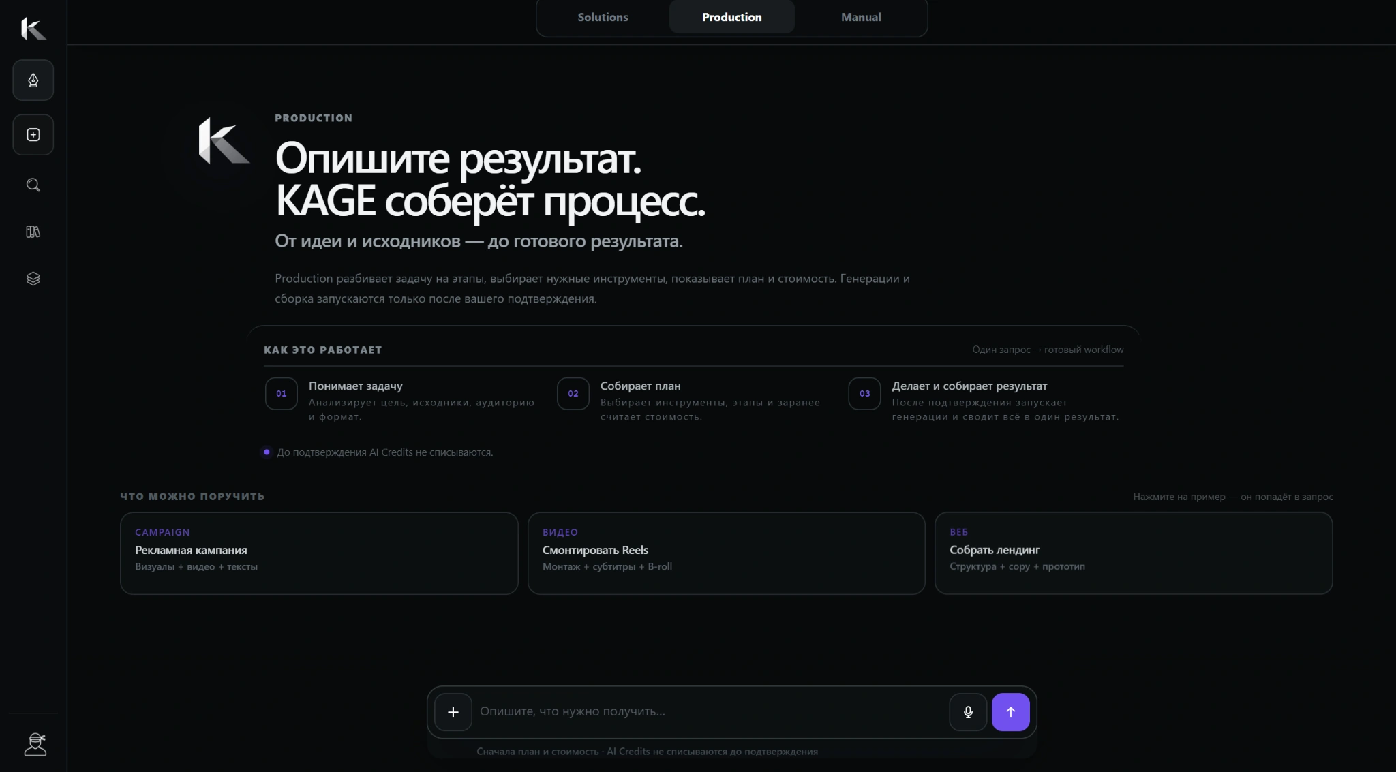Image resolution: width=1396 pixels, height=772 pixels.
Task: Click the Делает и собирает результат title
Action: pos(969,386)
